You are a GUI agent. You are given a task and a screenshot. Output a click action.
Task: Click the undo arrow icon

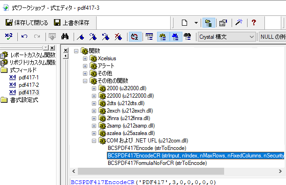point(24,36)
